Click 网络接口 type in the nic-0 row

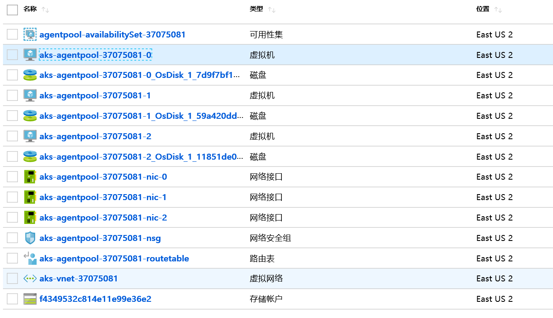click(x=266, y=177)
